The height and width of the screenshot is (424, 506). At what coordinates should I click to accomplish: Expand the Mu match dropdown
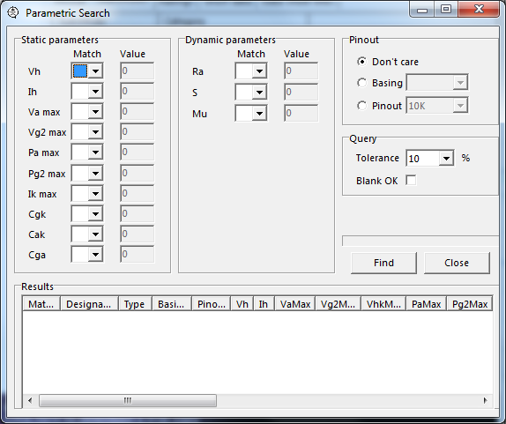pyautogui.click(x=259, y=114)
